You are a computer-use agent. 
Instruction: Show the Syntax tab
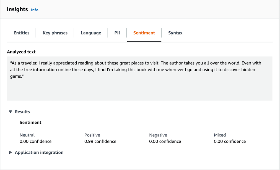point(175,33)
